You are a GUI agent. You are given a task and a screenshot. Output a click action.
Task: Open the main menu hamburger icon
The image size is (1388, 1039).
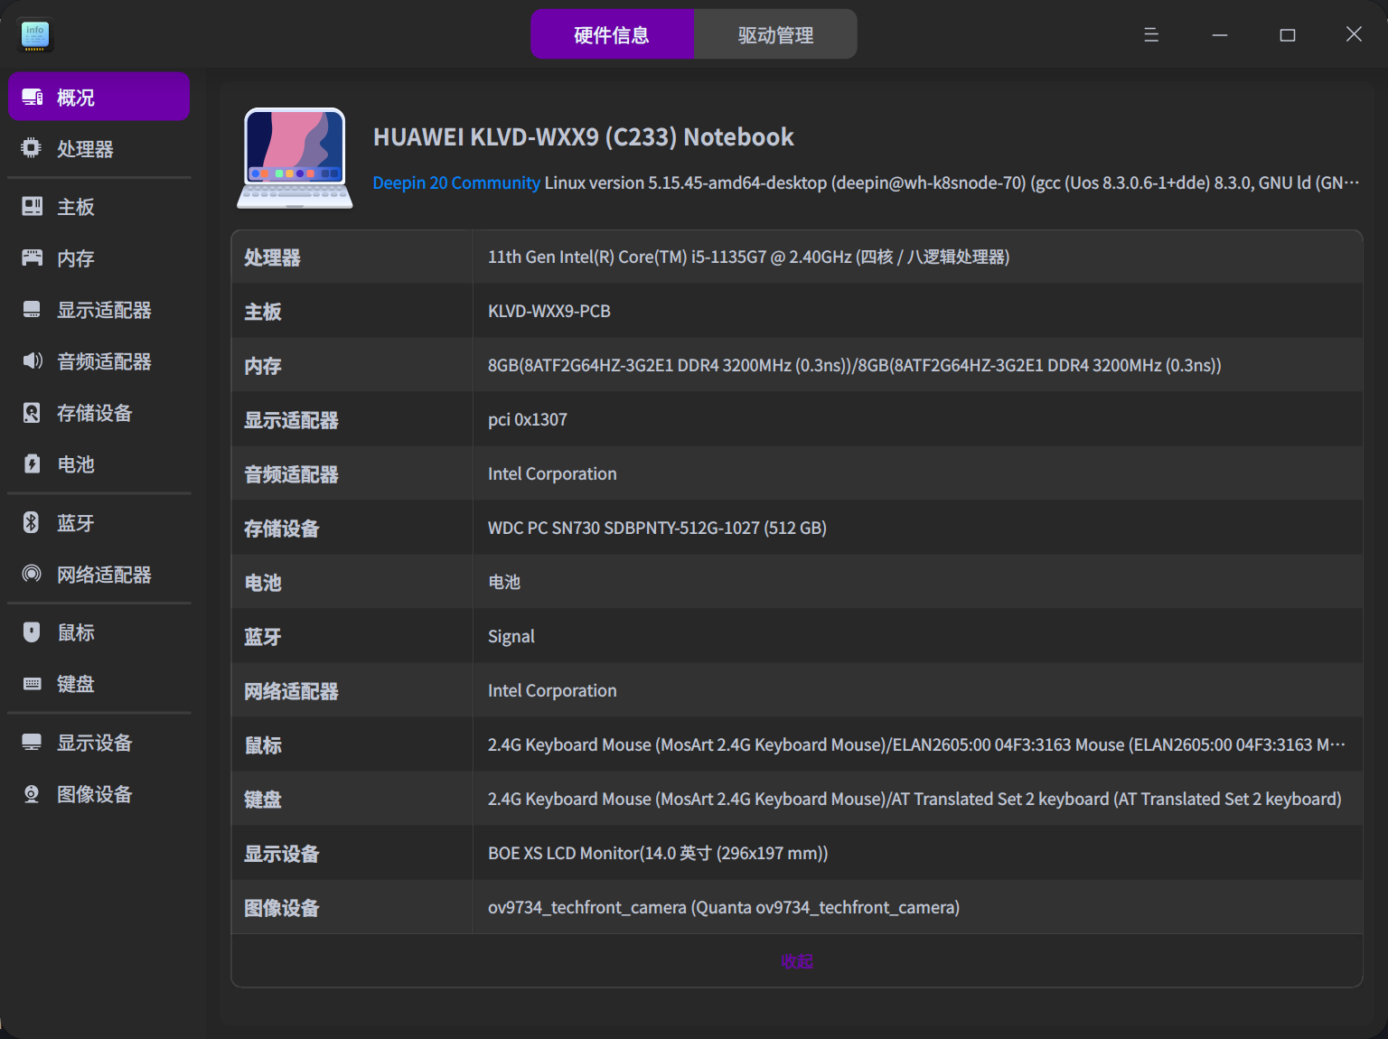click(1151, 34)
